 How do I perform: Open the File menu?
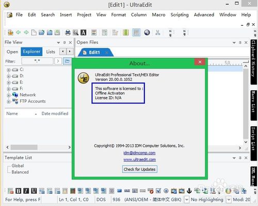[19, 15]
